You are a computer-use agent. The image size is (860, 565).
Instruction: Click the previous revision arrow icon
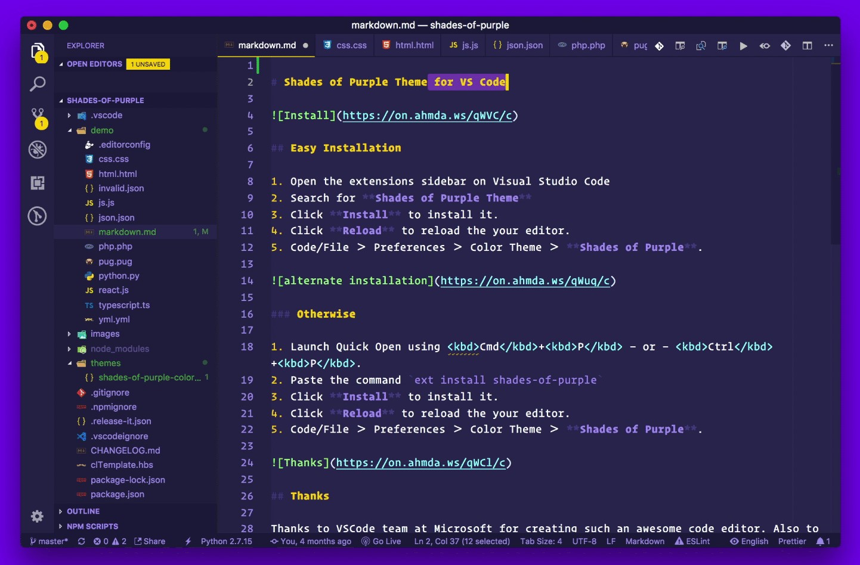click(765, 46)
